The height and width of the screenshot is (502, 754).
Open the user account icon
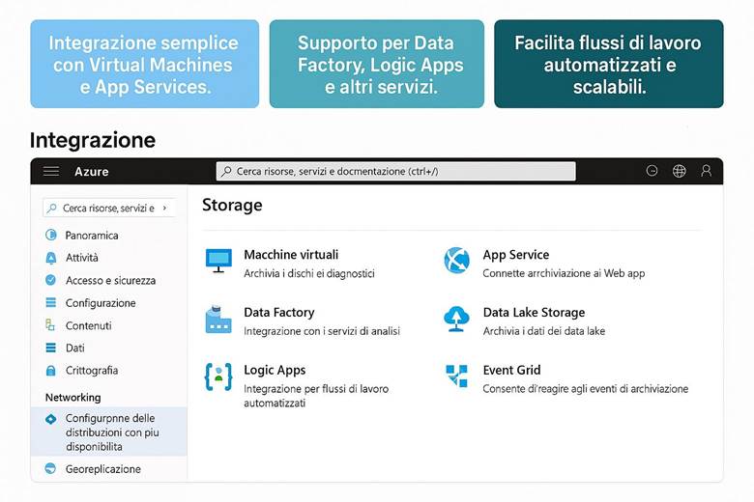point(707,171)
